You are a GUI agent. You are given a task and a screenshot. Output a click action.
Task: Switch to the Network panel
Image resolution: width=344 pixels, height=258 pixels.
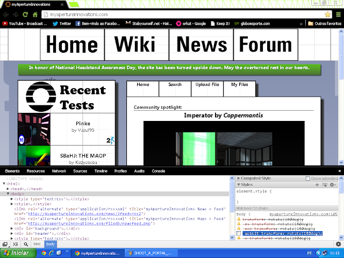tap(59, 171)
